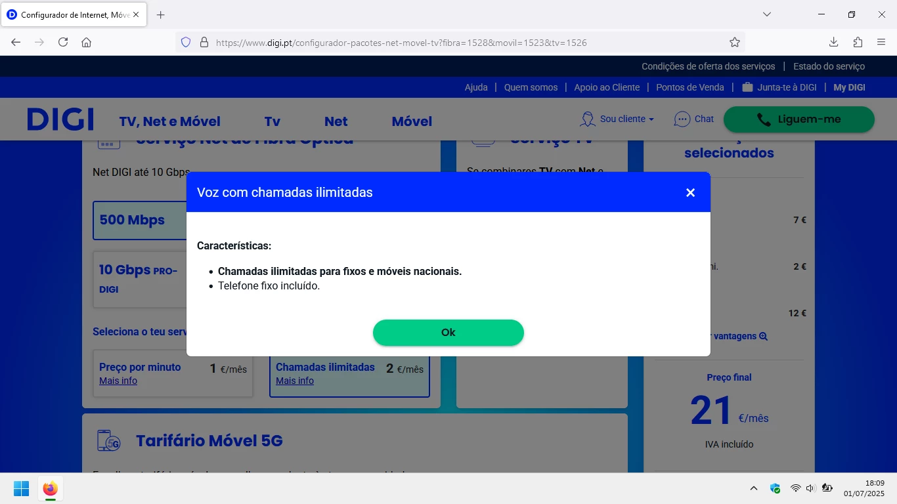Open the TV, Net e Móvel menu
This screenshot has width=897, height=504.
pos(170,121)
